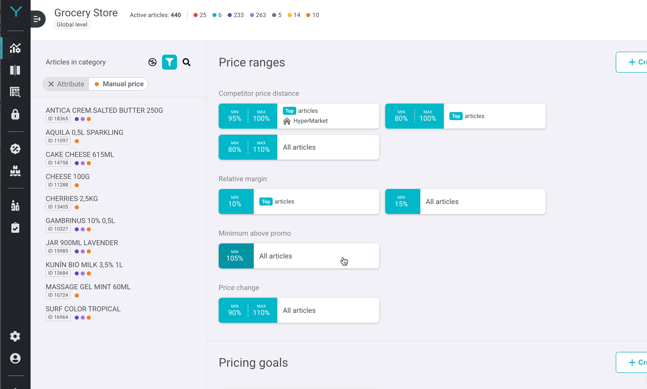Open the lock icon in sidebar
Image resolution: width=647 pixels, height=389 pixels.
tap(15, 115)
